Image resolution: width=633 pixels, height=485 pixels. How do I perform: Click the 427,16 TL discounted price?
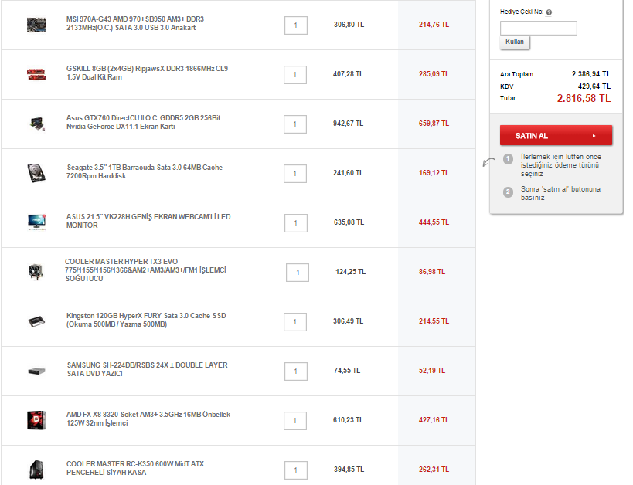pyautogui.click(x=434, y=420)
